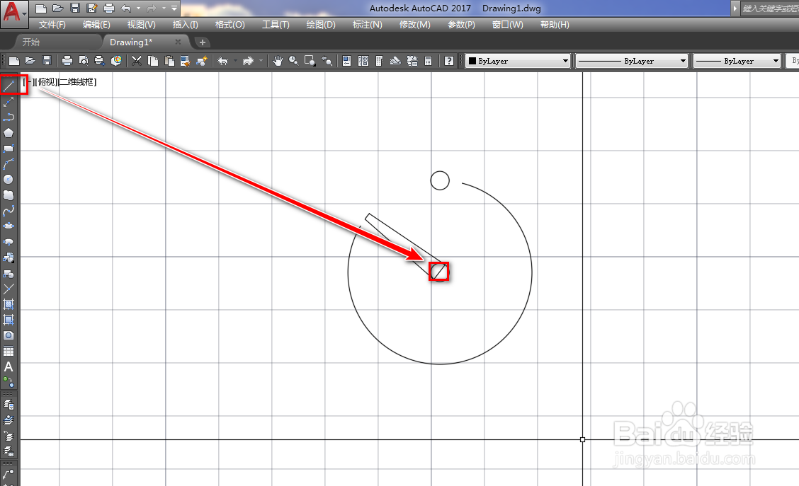
Task: Select the Line draw tool
Action: 8,86
